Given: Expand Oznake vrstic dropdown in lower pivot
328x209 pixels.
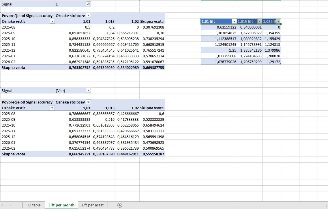Looking at the screenshot, I should click(x=52, y=108).
